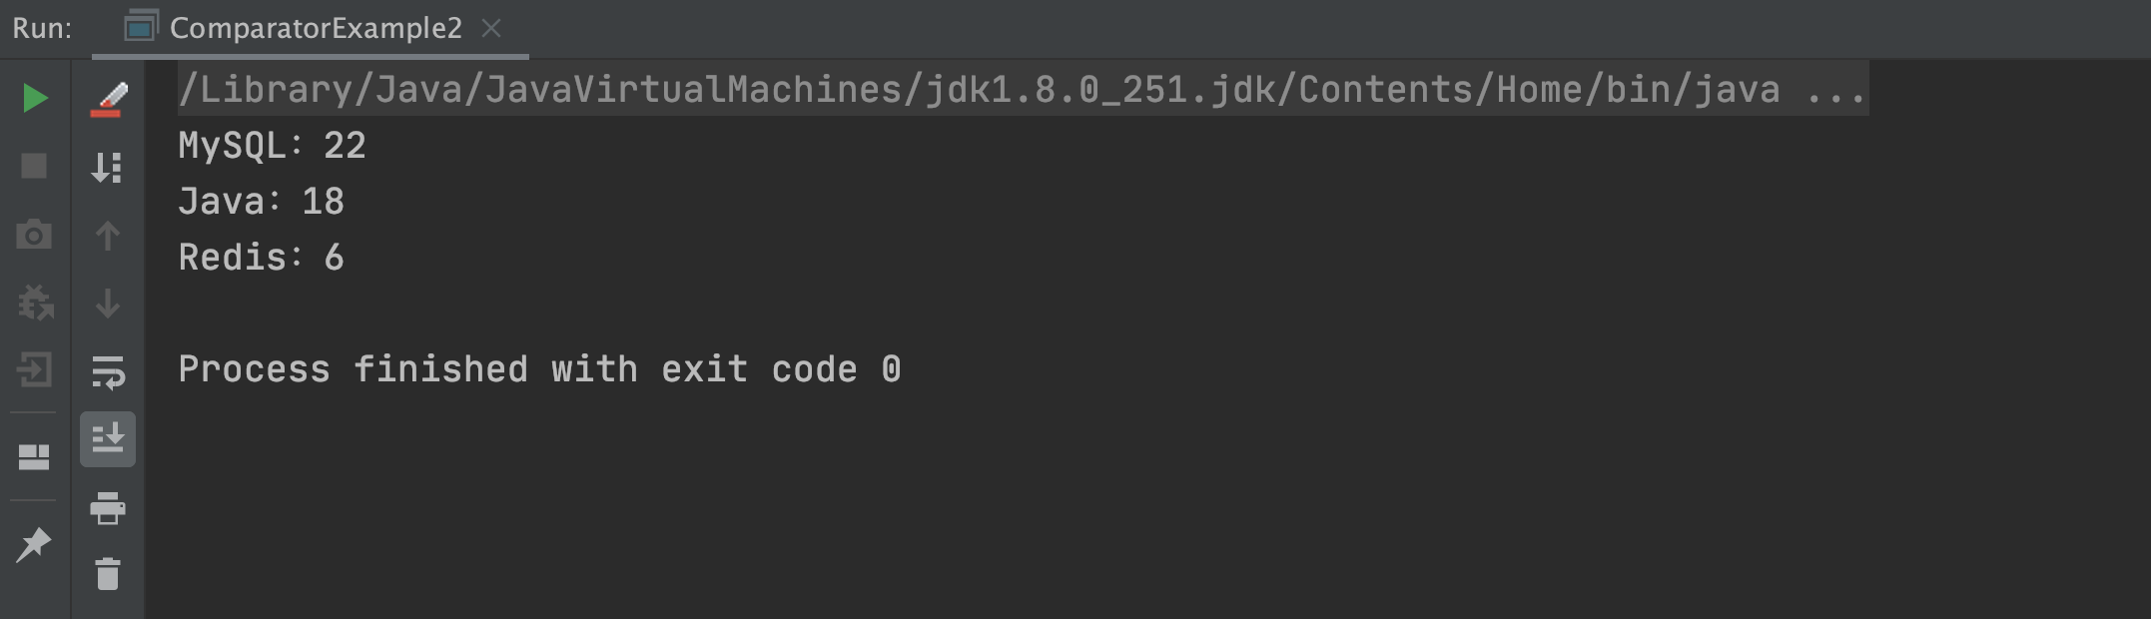
Task: Attach debugger using the bug icon
Action: (x=35, y=303)
